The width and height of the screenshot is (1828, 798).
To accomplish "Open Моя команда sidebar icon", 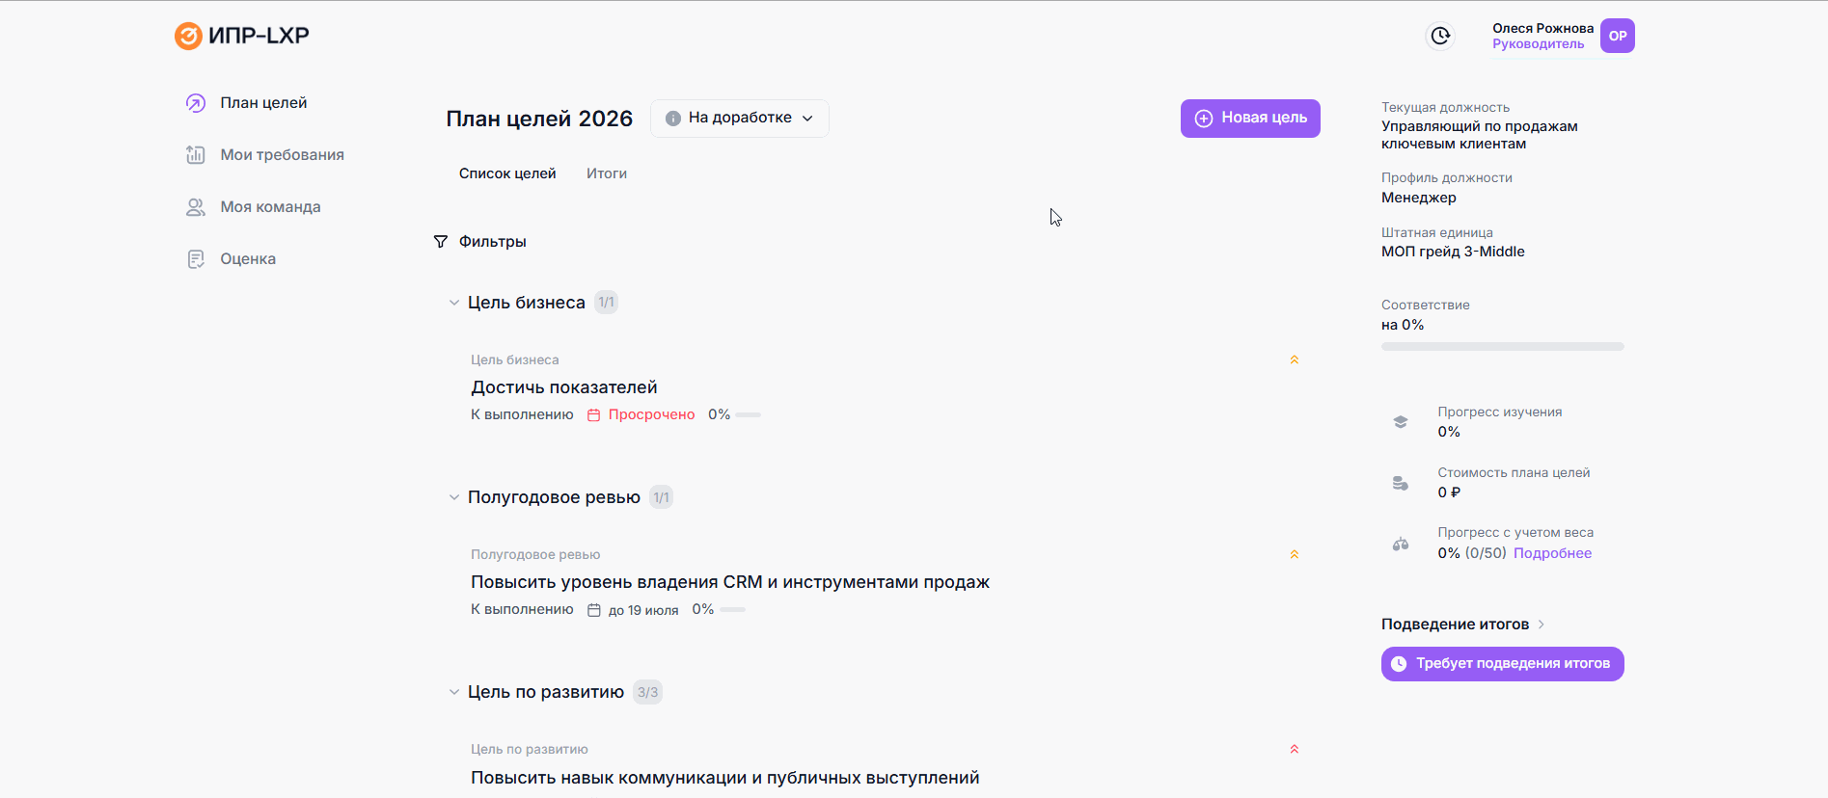I will (196, 207).
